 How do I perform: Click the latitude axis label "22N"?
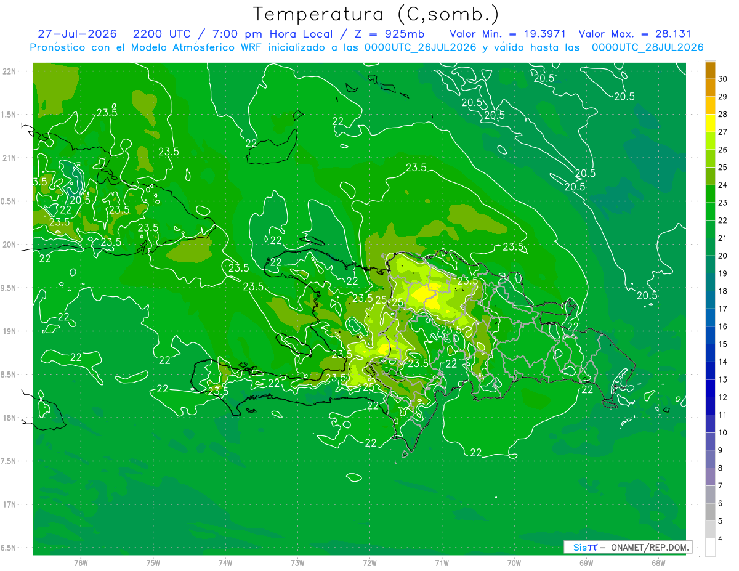10,71
